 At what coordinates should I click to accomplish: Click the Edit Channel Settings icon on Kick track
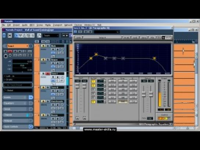coord(62,49)
